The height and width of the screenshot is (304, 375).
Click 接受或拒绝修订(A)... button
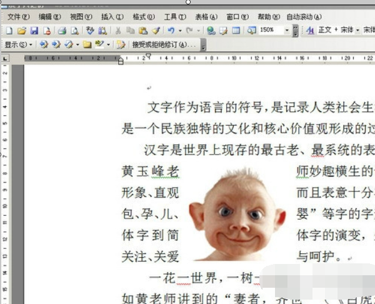(x=164, y=44)
